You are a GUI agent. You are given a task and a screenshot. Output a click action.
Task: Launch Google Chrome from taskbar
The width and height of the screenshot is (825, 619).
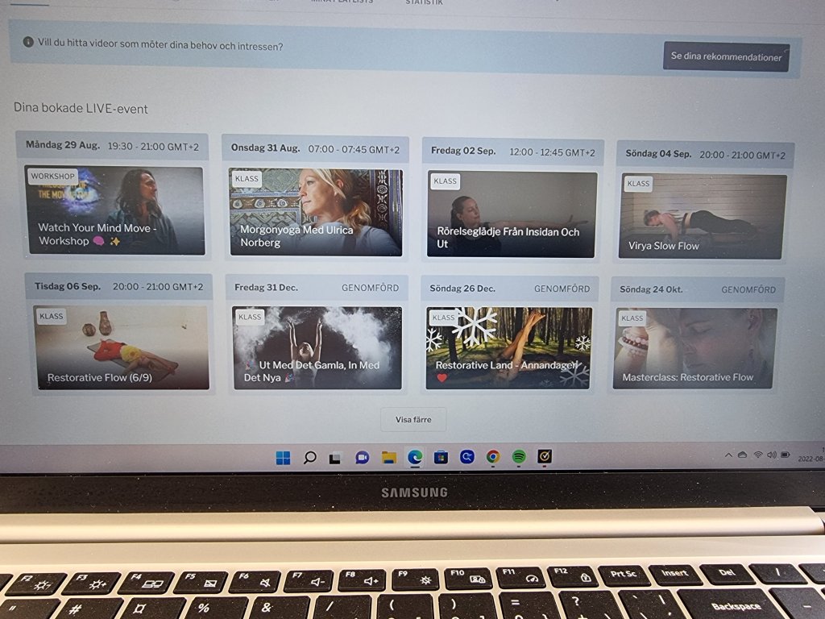click(492, 457)
